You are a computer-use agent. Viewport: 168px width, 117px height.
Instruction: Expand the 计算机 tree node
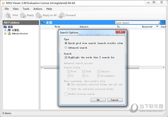[x=5, y=30]
